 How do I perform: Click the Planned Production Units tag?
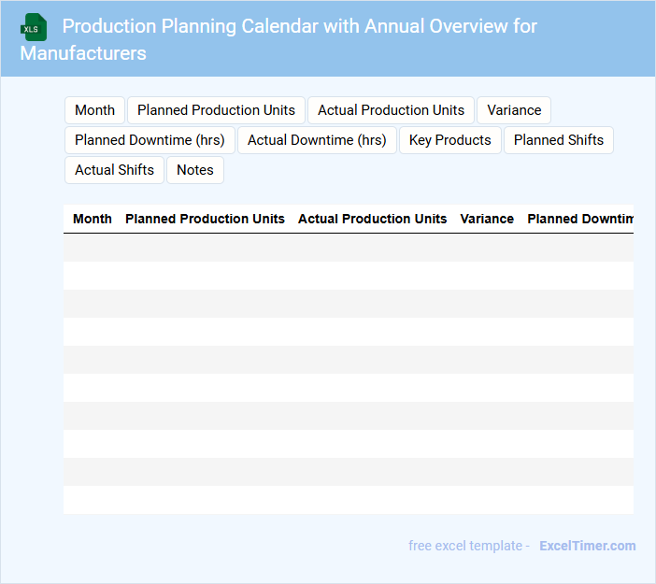coord(216,110)
